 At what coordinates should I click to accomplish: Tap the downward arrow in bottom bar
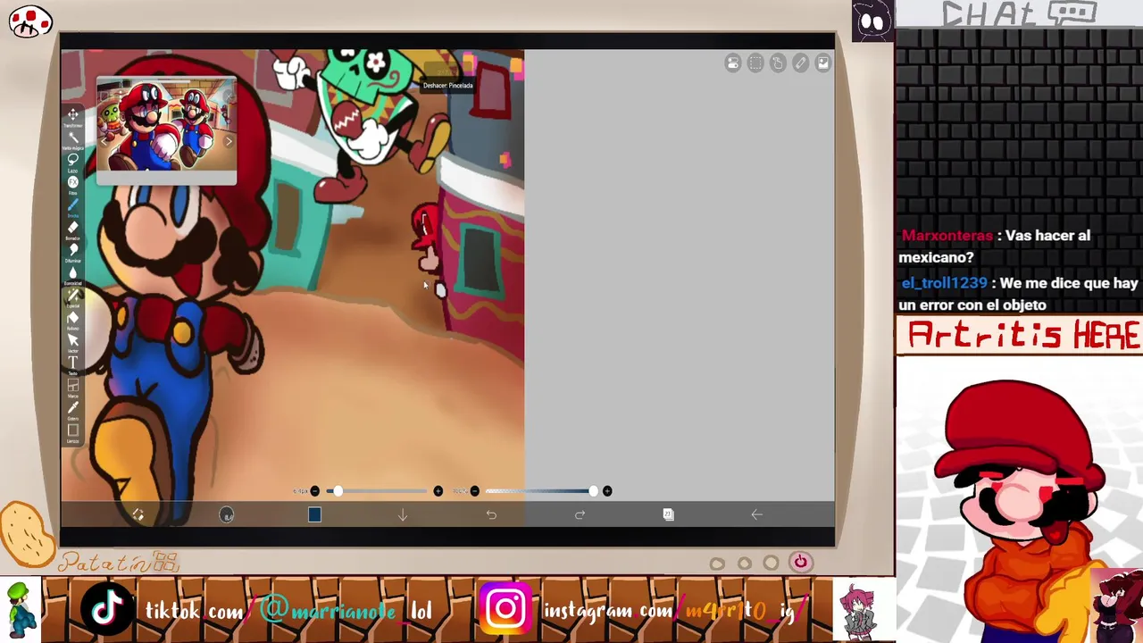pyautogui.click(x=403, y=514)
